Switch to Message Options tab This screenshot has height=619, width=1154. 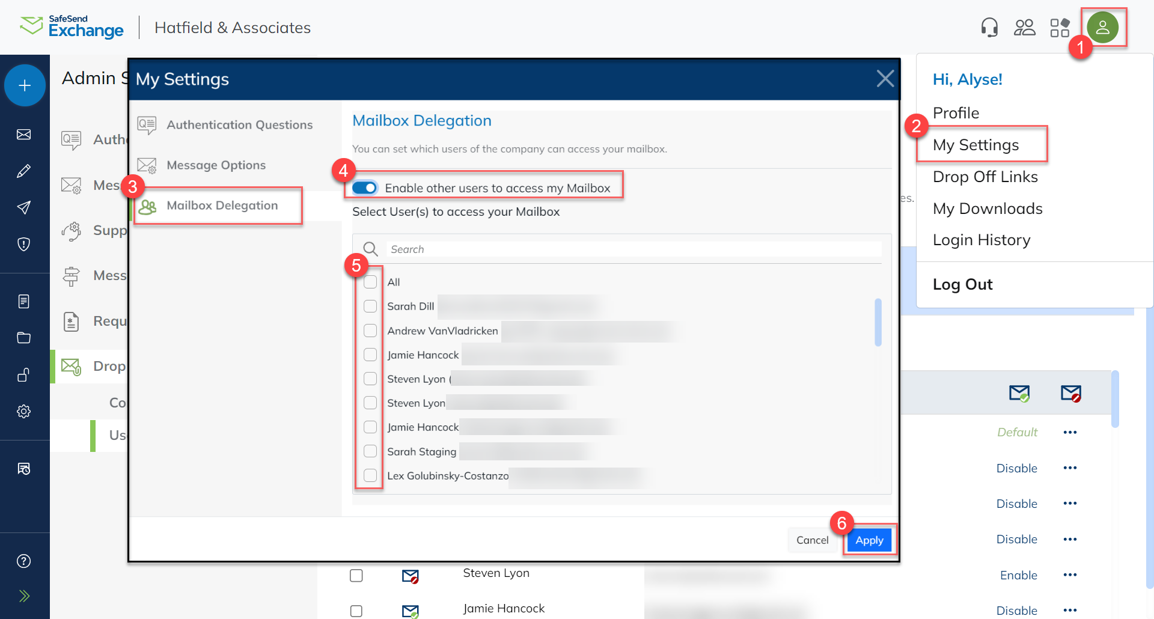coord(216,165)
